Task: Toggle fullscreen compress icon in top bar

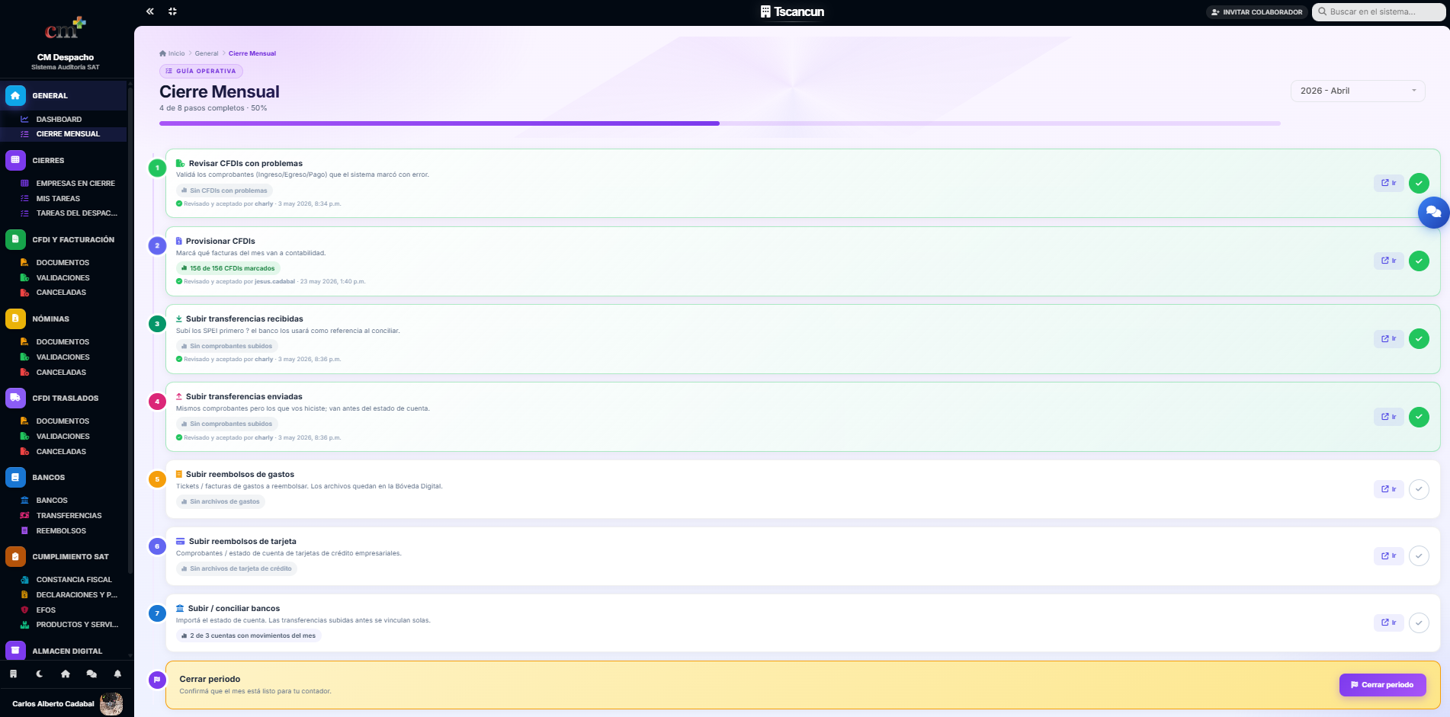Action: (x=172, y=11)
